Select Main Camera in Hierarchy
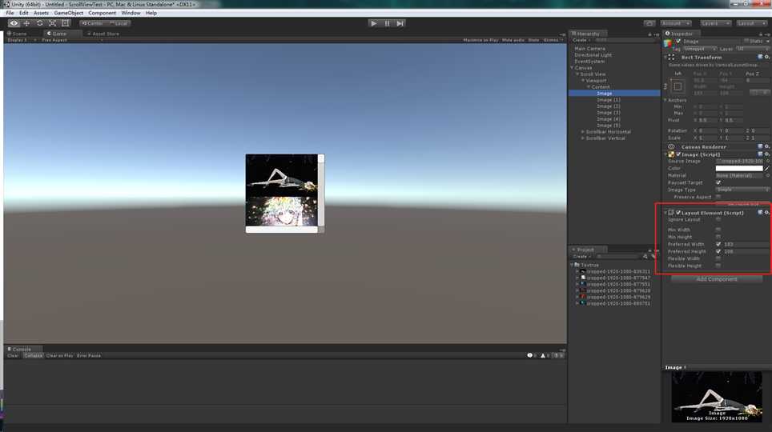This screenshot has height=432, width=772. (x=590, y=49)
